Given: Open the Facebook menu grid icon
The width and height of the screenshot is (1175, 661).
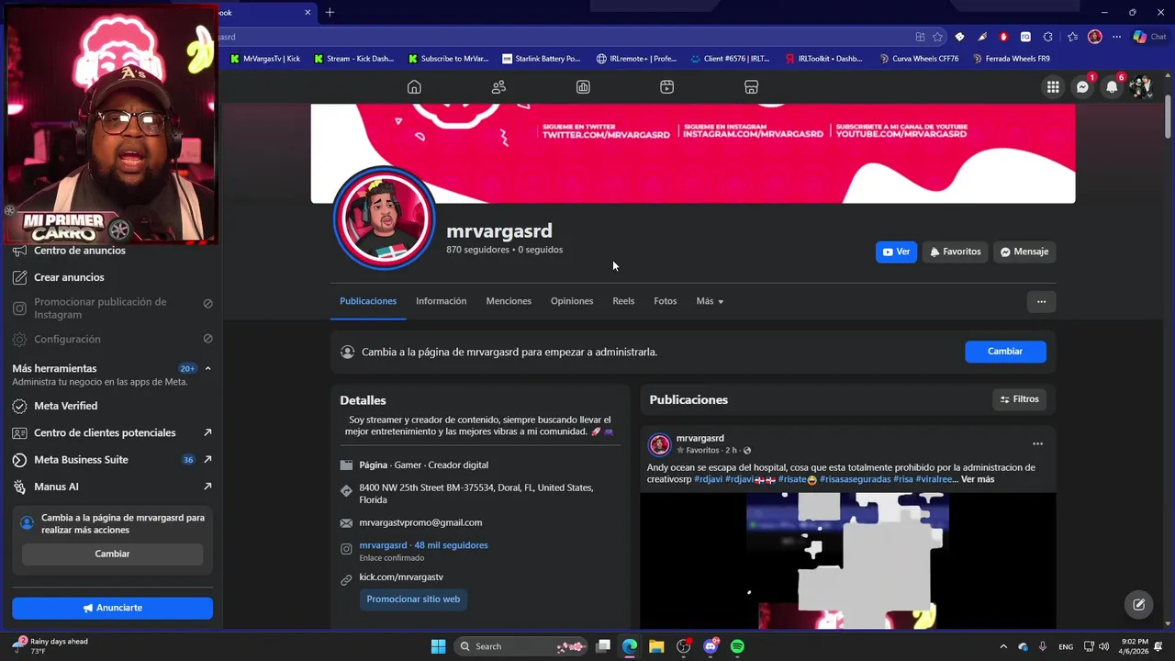Looking at the screenshot, I should pyautogui.click(x=1053, y=87).
